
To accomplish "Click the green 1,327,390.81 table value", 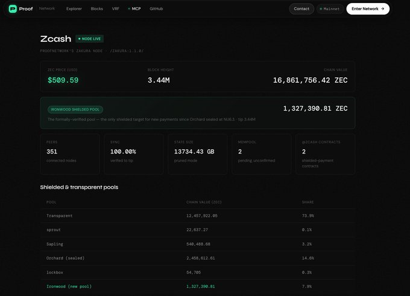I will [201, 286].
